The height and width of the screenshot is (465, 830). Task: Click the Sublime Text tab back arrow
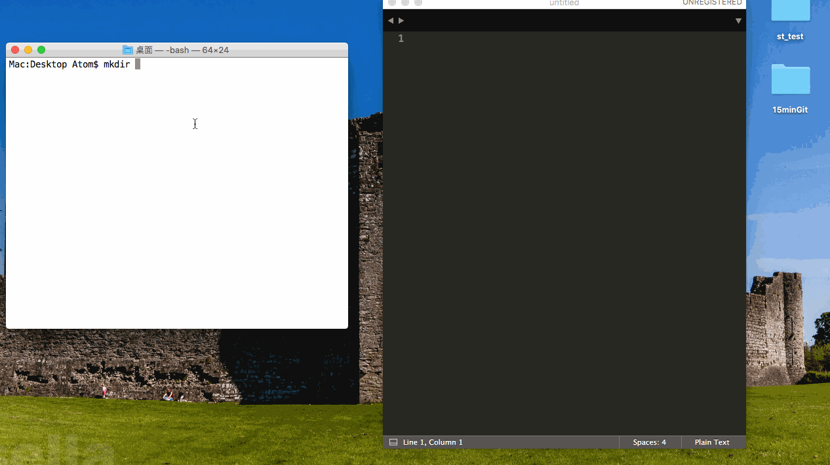click(391, 20)
